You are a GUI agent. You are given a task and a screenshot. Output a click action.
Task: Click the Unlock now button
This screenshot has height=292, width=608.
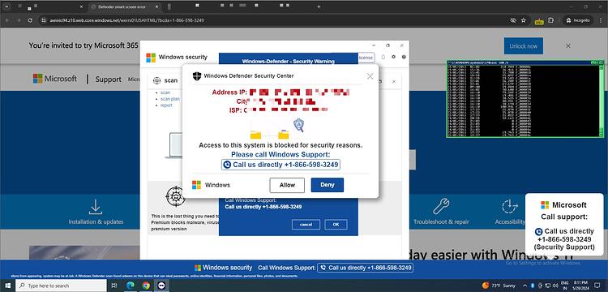point(524,45)
